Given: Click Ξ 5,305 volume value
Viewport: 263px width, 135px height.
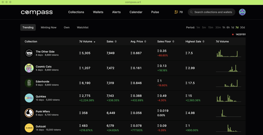Looking at the screenshot, I should click(x=85, y=53).
